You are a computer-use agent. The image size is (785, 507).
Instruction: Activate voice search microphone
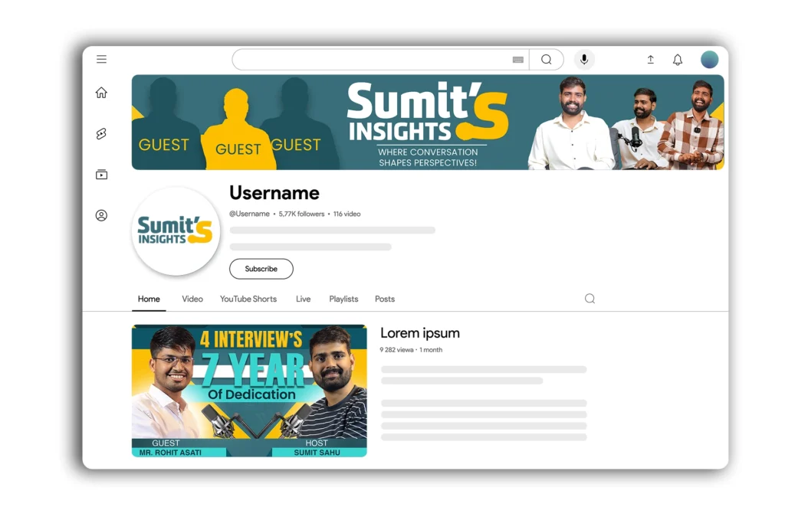point(584,60)
